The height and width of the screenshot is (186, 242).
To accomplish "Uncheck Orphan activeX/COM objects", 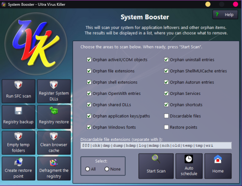I will pos(89,60).
